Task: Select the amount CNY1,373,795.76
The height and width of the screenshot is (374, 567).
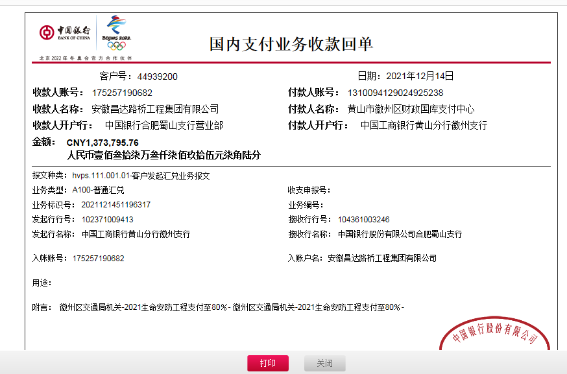Action: click(103, 143)
